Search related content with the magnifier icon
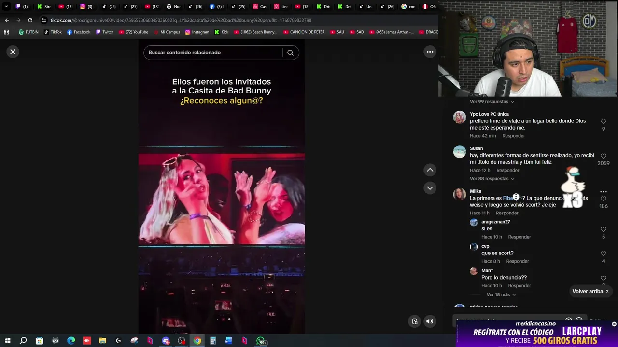Image resolution: width=618 pixels, height=347 pixels. click(x=290, y=53)
